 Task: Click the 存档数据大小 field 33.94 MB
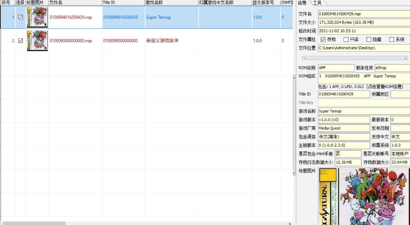[401, 162]
